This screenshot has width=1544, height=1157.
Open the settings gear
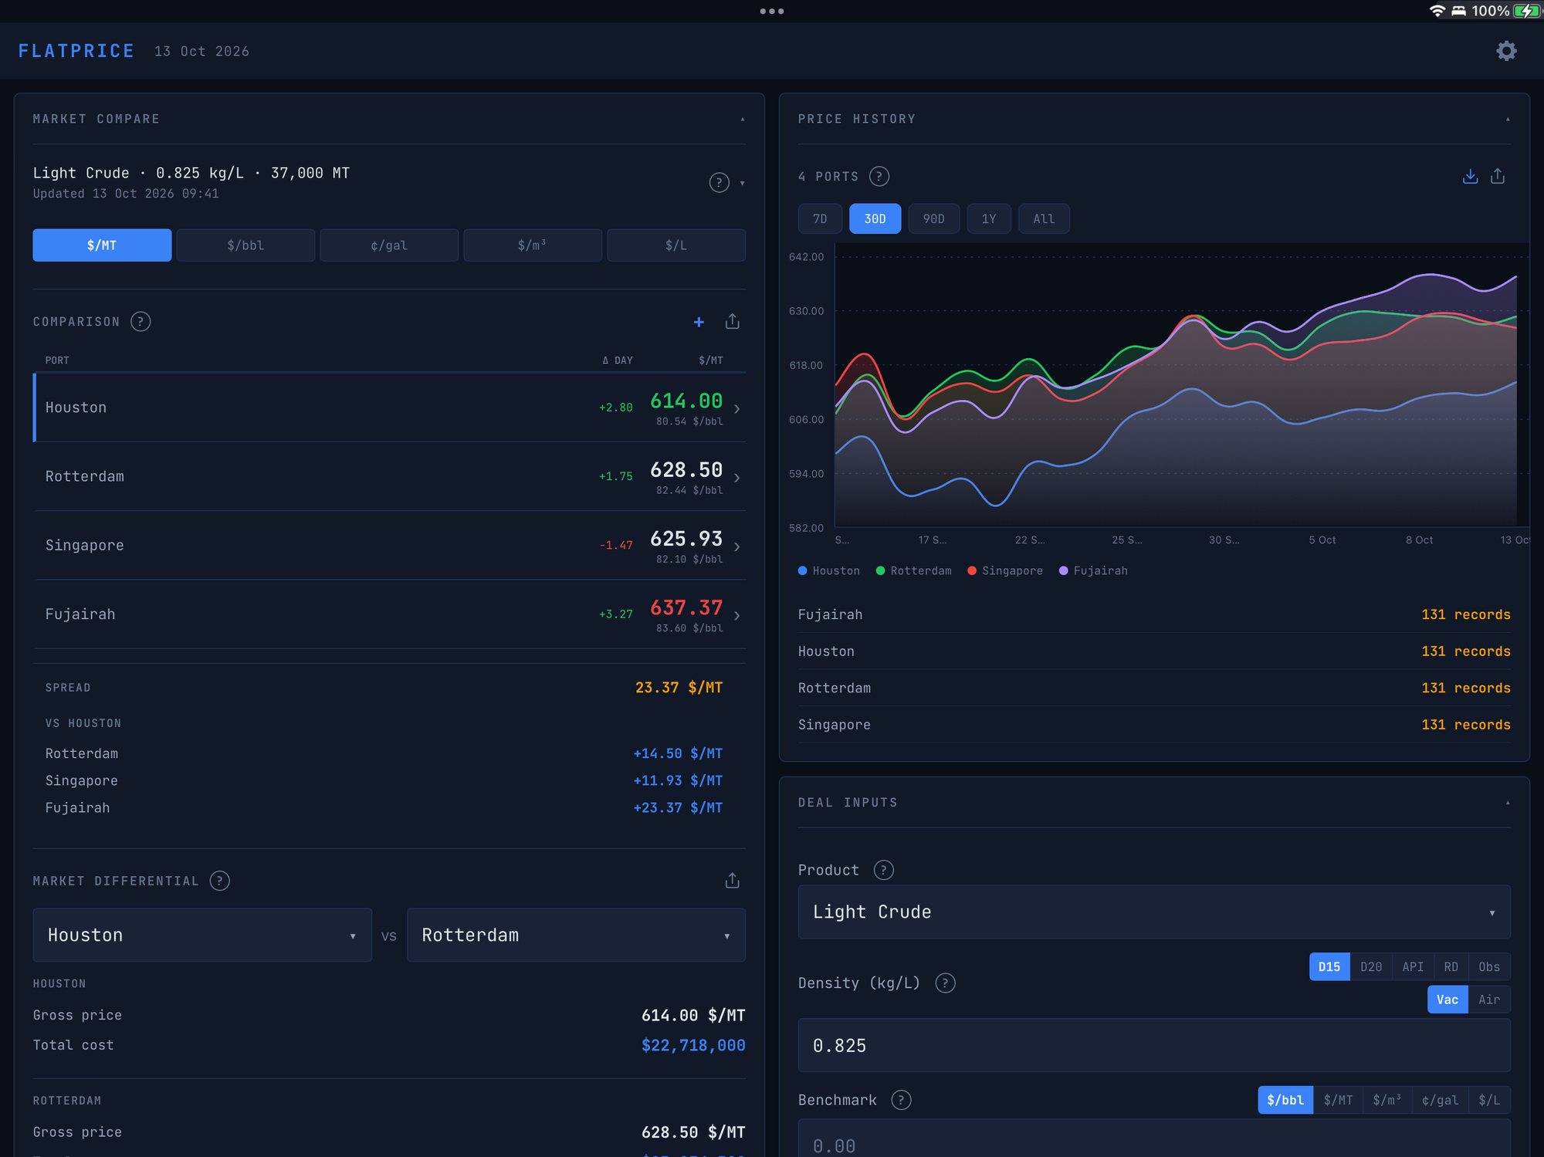pos(1506,51)
